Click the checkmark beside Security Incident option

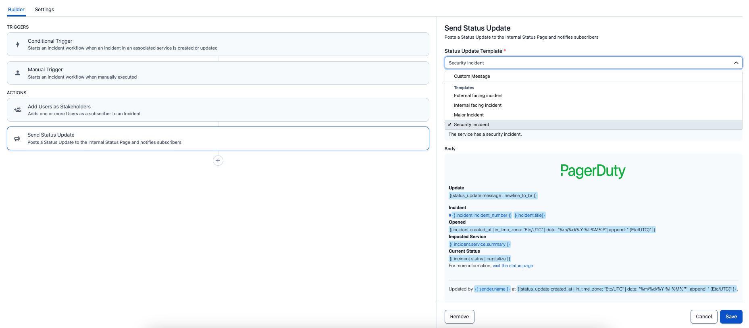click(x=449, y=125)
